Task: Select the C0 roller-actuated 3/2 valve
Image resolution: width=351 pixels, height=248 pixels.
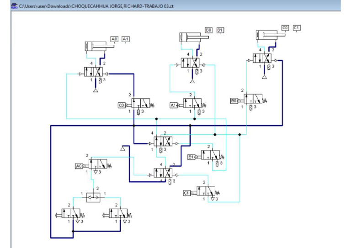Action: [136, 105]
